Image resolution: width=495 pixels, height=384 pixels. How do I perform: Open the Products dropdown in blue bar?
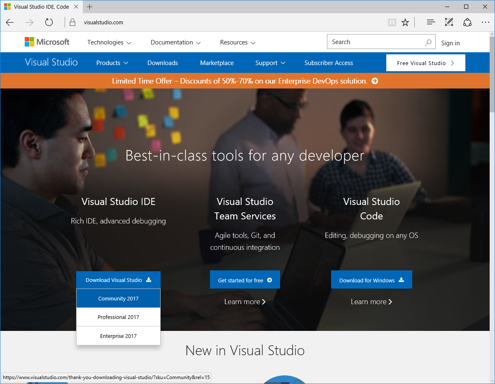click(x=112, y=63)
